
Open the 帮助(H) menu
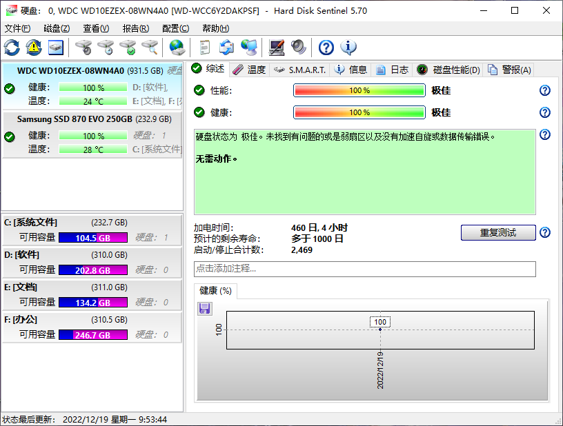coord(215,28)
